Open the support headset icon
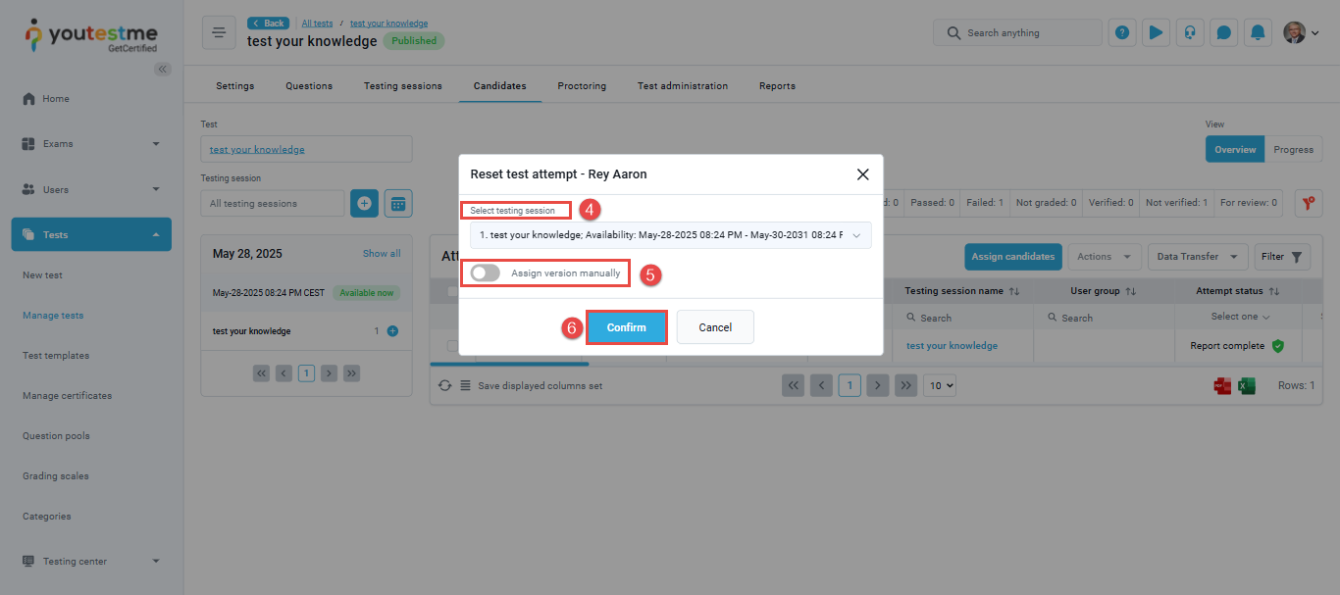The image size is (1340, 595). (1190, 32)
